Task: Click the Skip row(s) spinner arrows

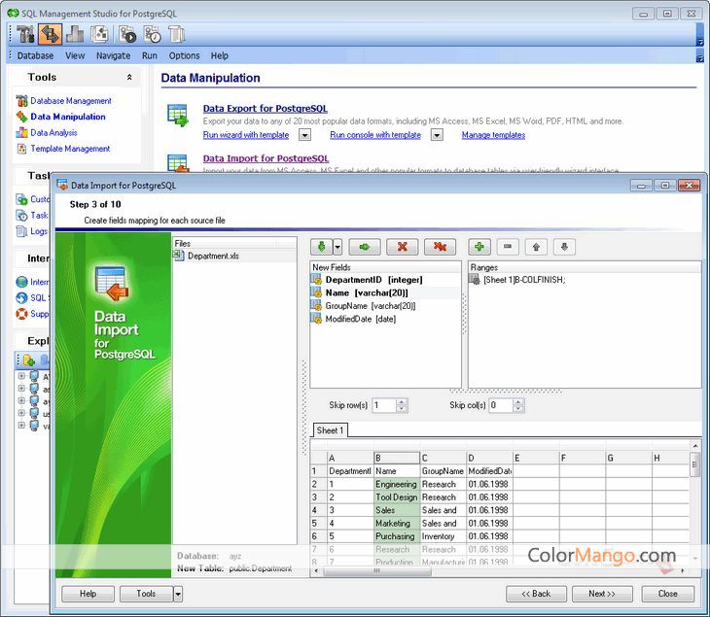Action: click(402, 405)
